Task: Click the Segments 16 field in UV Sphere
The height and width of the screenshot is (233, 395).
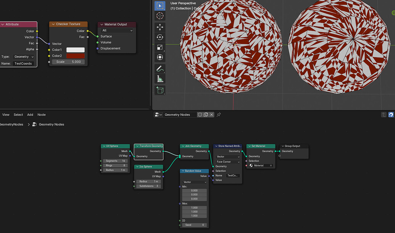Action: click(115, 161)
